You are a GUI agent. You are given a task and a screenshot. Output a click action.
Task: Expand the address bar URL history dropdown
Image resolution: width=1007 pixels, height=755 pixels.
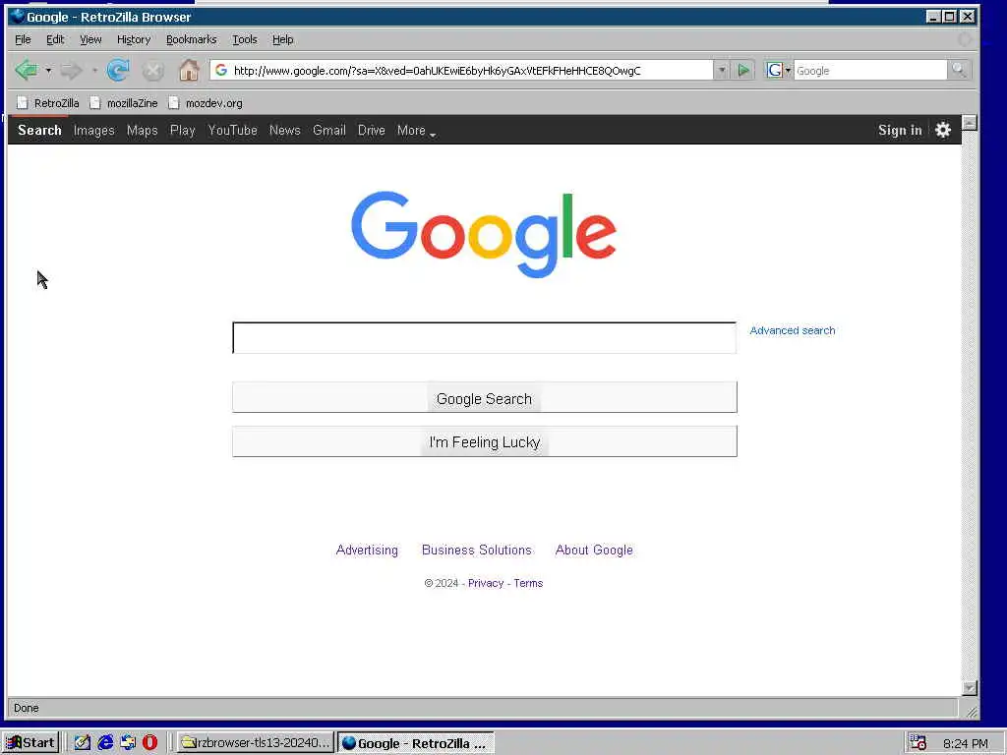point(722,70)
